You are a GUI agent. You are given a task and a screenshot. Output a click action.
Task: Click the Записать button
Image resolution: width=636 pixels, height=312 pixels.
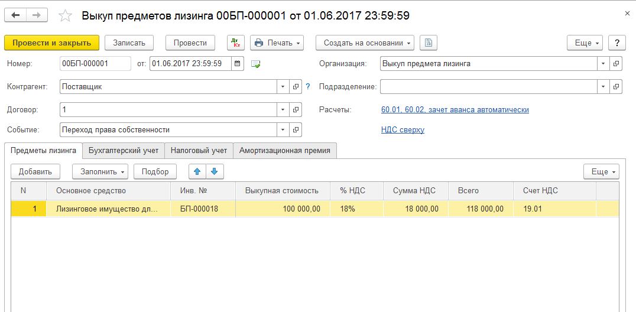tap(129, 43)
